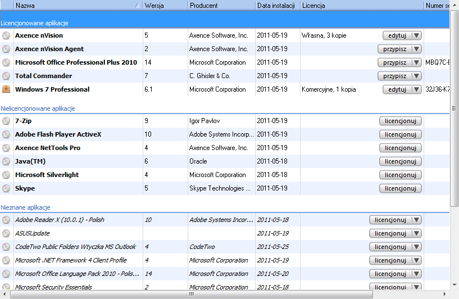This screenshot has width=459, height=299.
Task: Select the Nieznane aplikacje group header
Action: tap(225, 207)
